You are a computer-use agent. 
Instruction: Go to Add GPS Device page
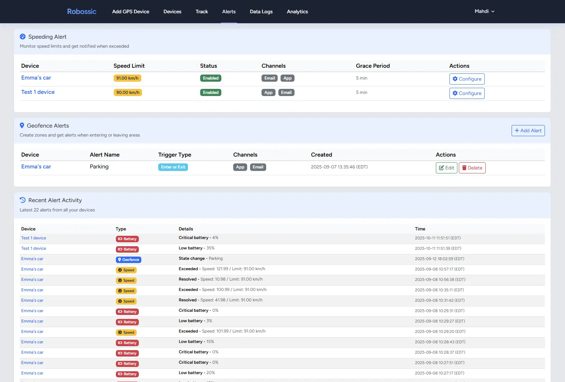[131, 11]
